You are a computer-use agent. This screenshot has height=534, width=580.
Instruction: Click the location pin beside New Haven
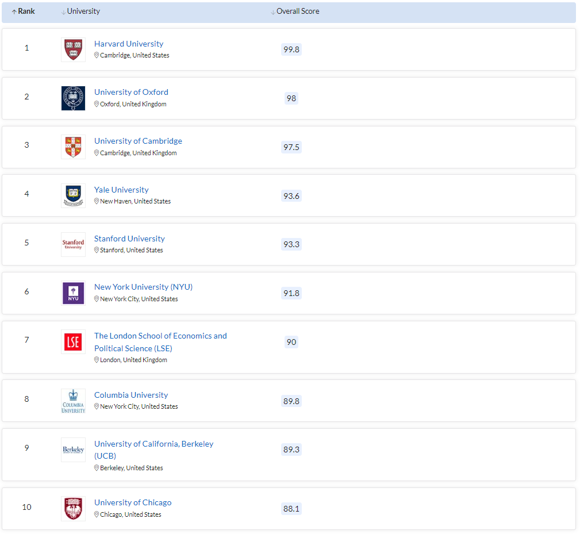point(97,201)
